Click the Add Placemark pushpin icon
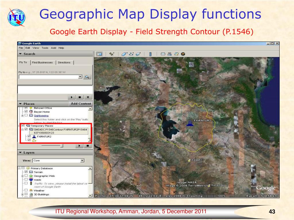The height and width of the screenshot is (220, 294). tap(112, 54)
